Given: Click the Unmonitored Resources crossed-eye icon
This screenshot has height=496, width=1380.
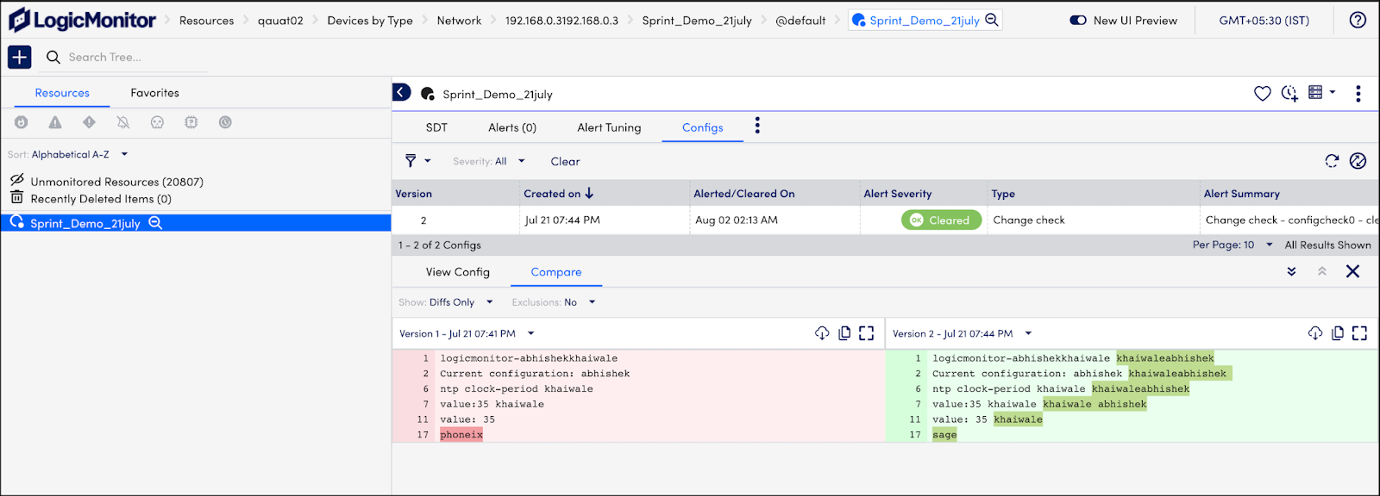Looking at the screenshot, I should pyautogui.click(x=16, y=180).
